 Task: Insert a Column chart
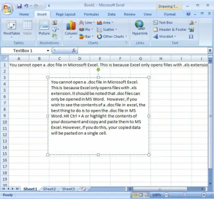(x=71, y=29)
